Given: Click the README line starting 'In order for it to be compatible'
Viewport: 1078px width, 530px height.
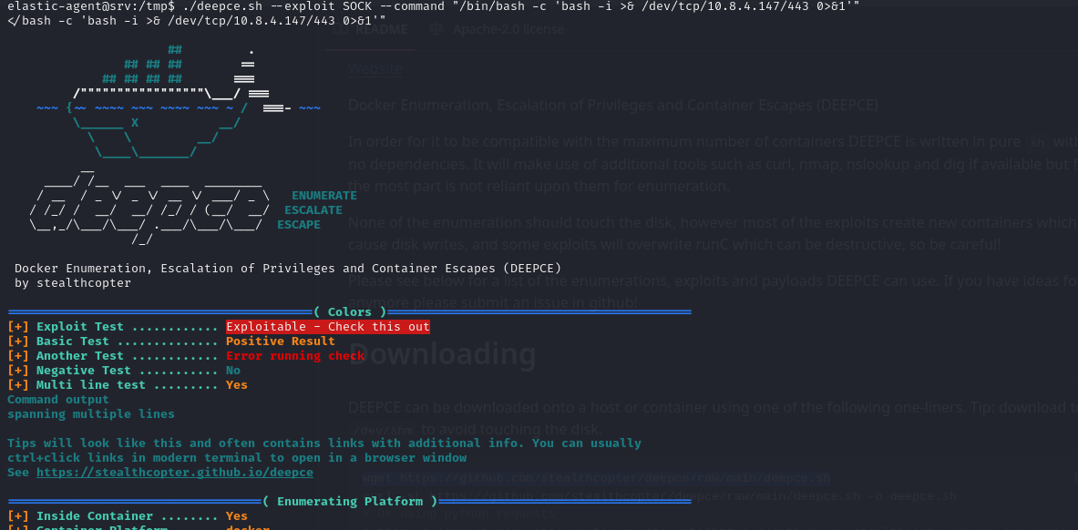Looking at the screenshot, I should pos(713,142).
